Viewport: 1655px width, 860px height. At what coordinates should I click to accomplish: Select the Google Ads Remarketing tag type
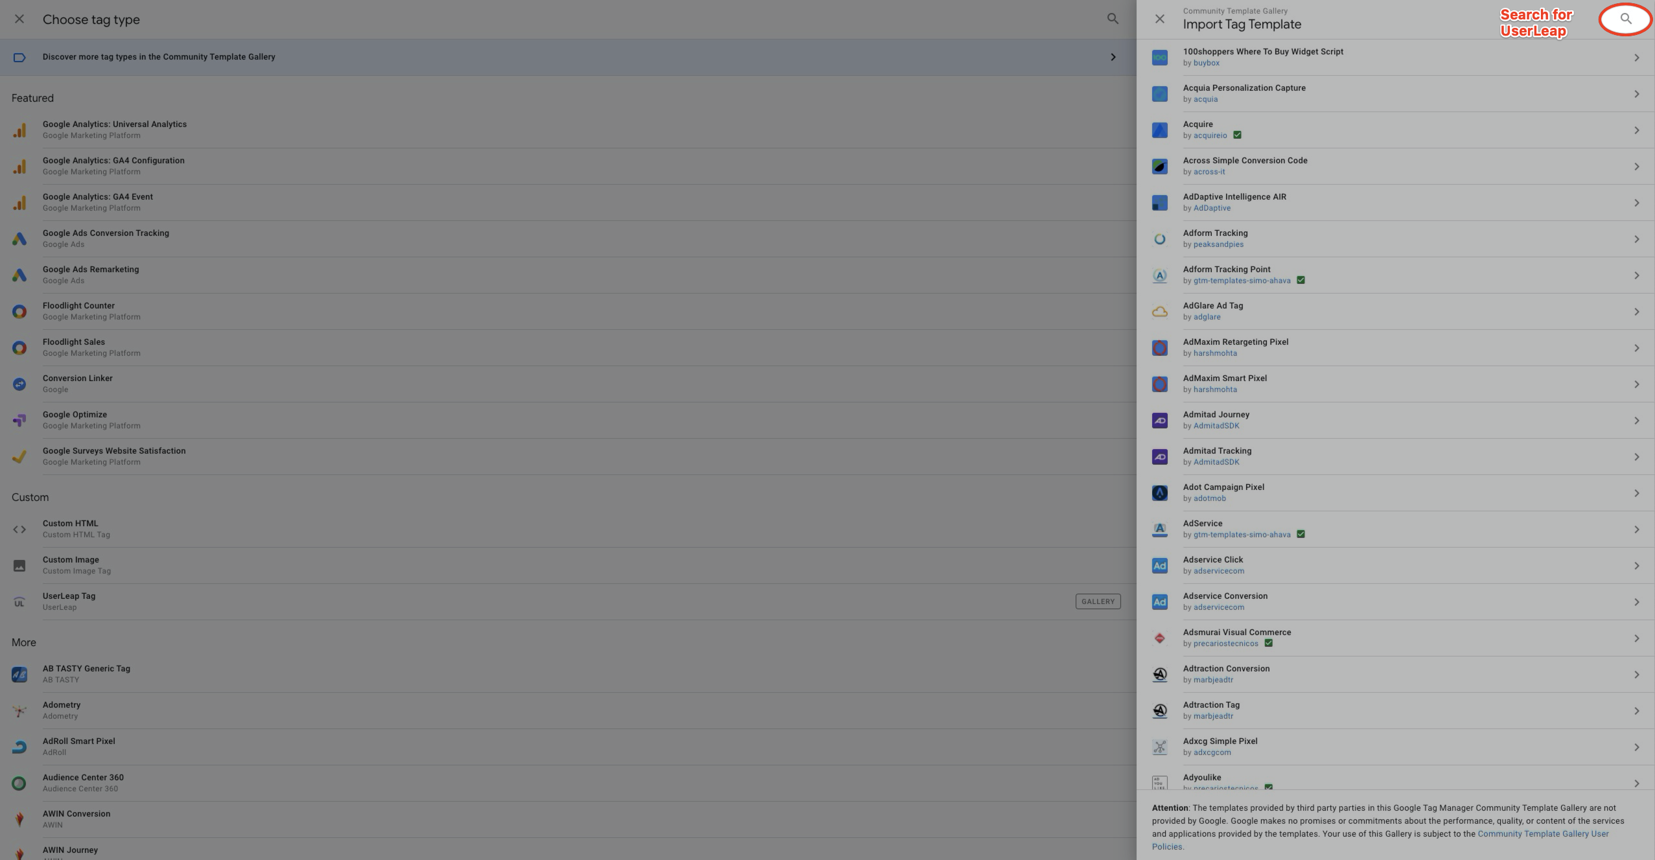point(568,275)
